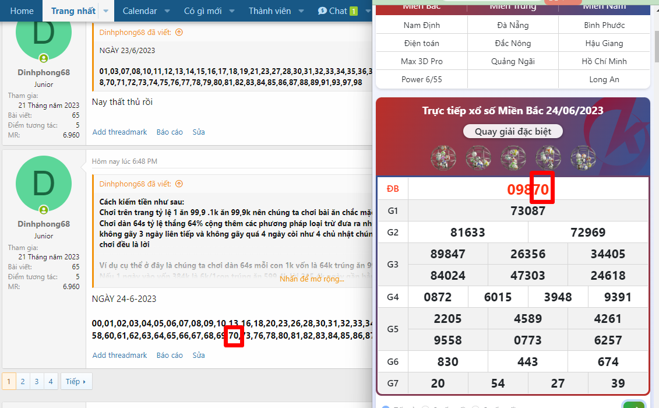659x408 pixels.
Task: Click the green chat unread badge 1
Action: coord(354,11)
